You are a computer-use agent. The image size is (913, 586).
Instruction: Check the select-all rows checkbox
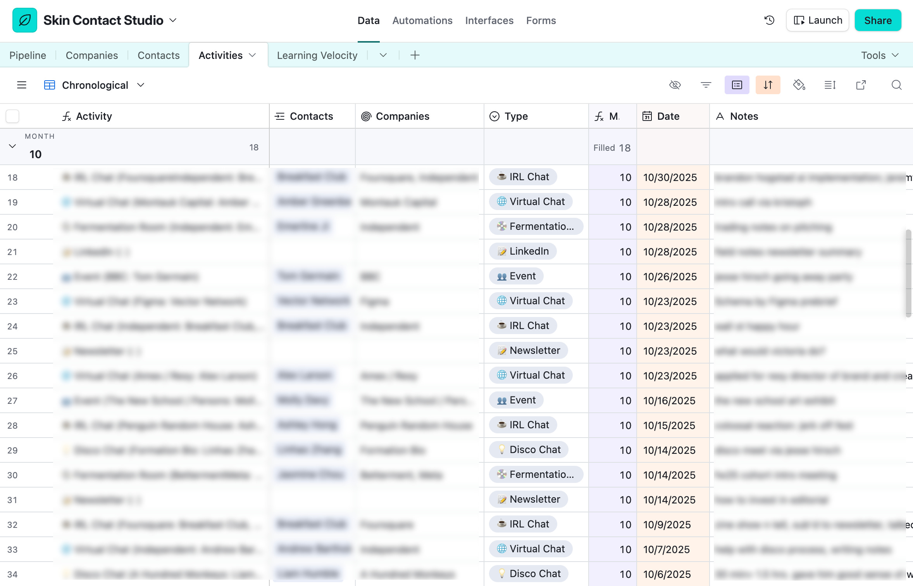click(12, 116)
